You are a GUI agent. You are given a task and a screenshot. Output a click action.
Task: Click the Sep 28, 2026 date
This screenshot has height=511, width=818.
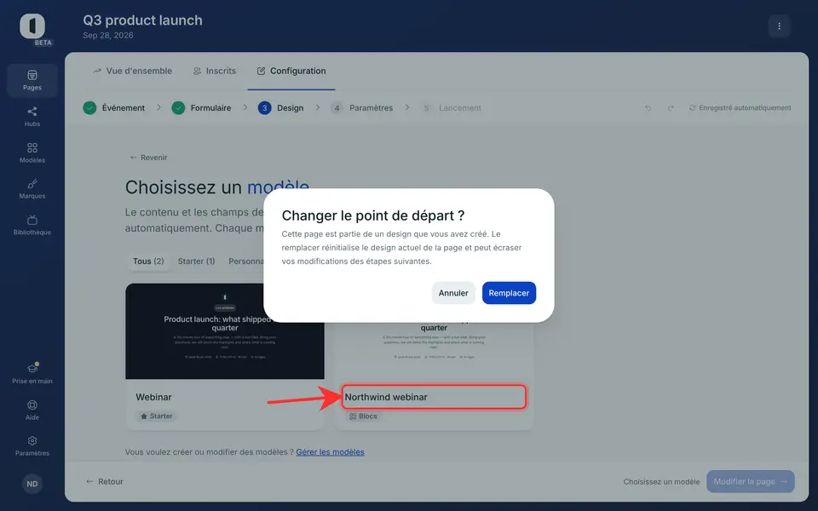point(108,36)
